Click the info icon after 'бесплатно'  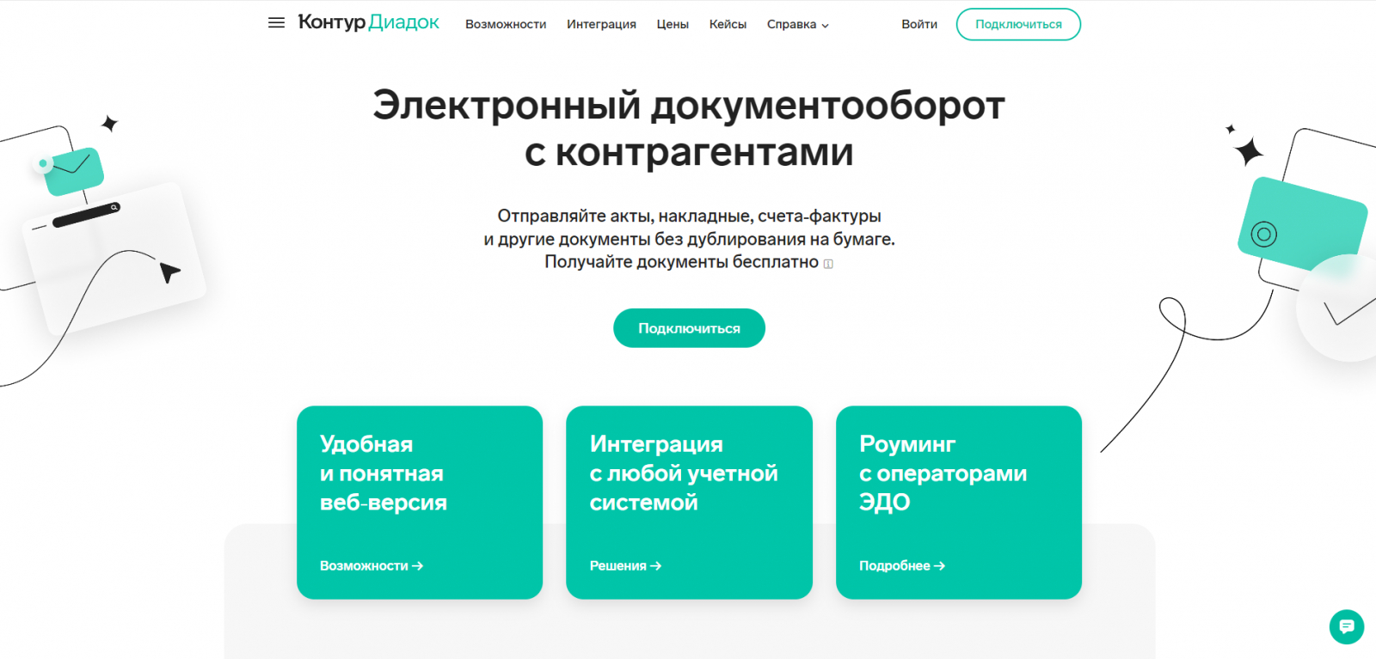[828, 264]
